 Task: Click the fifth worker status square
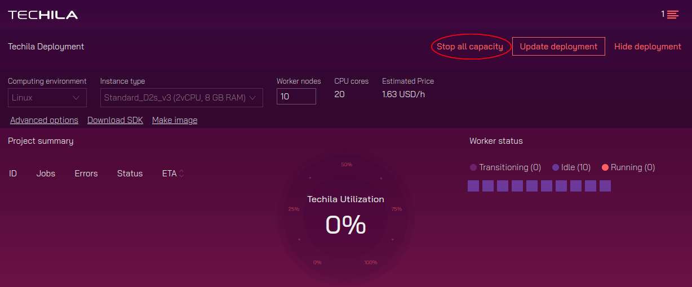pos(532,186)
